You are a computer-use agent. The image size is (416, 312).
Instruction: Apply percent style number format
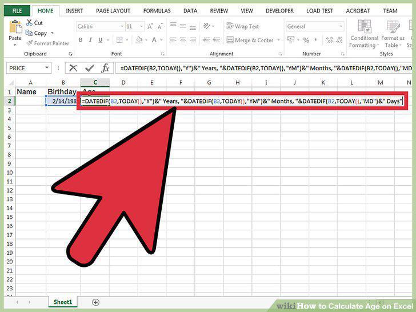click(x=306, y=40)
